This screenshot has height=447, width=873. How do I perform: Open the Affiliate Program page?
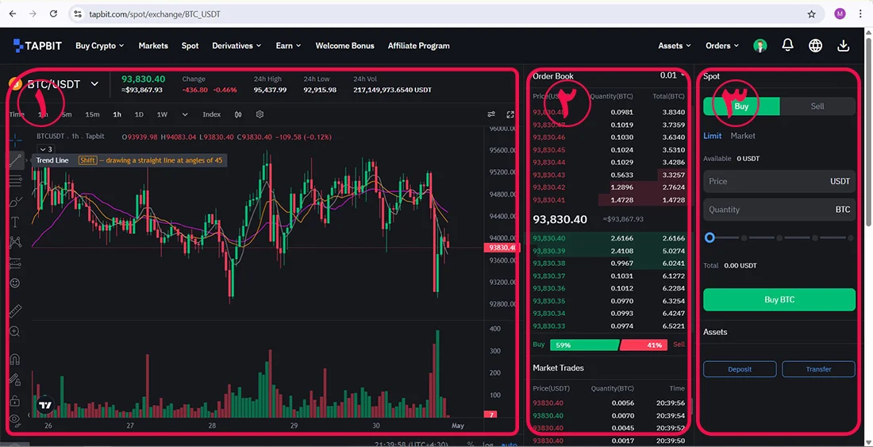point(419,45)
